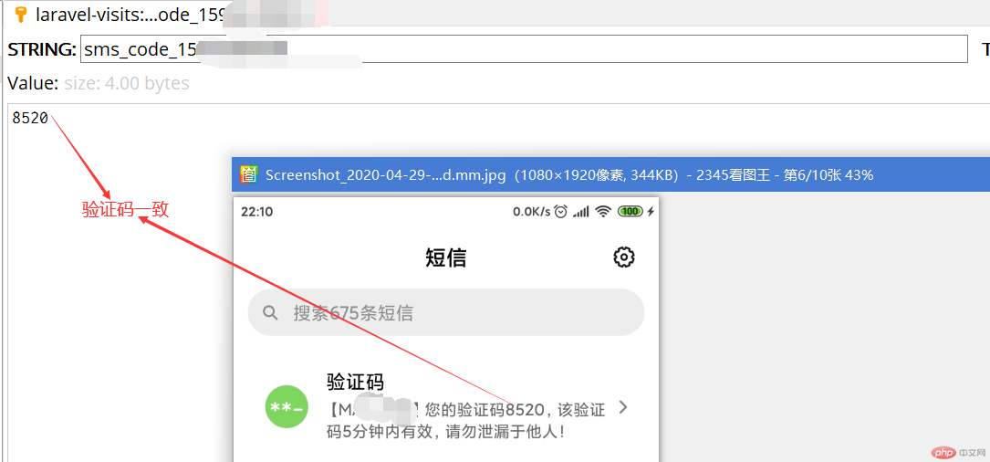Click the Wi-Fi icon in the phone status bar
This screenshot has width=990, height=462.
point(603,211)
